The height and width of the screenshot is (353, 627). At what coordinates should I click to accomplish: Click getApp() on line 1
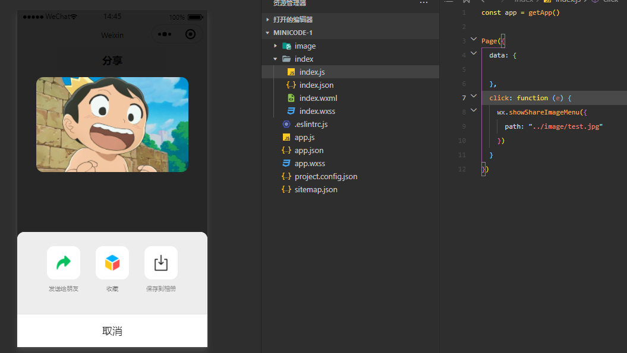click(x=544, y=13)
